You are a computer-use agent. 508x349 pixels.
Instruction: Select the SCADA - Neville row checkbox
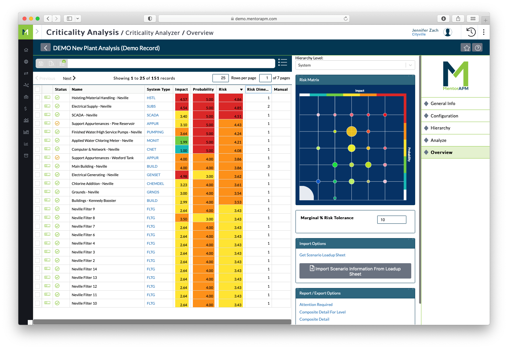pyautogui.click(x=38, y=115)
